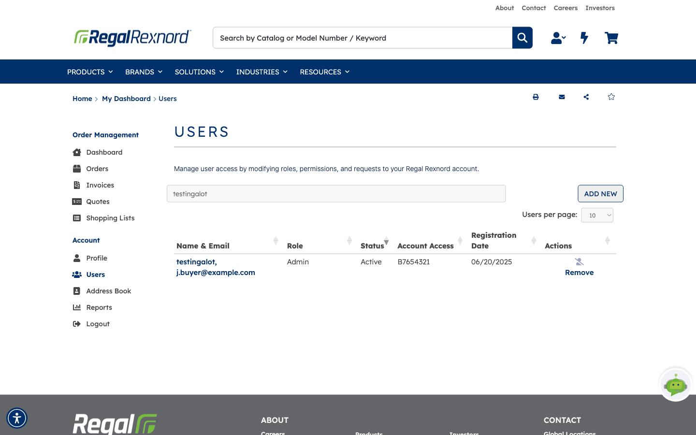Screen dimensions: 696x435
Task: Go to Reports in sidebar
Action: click(99, 307)
